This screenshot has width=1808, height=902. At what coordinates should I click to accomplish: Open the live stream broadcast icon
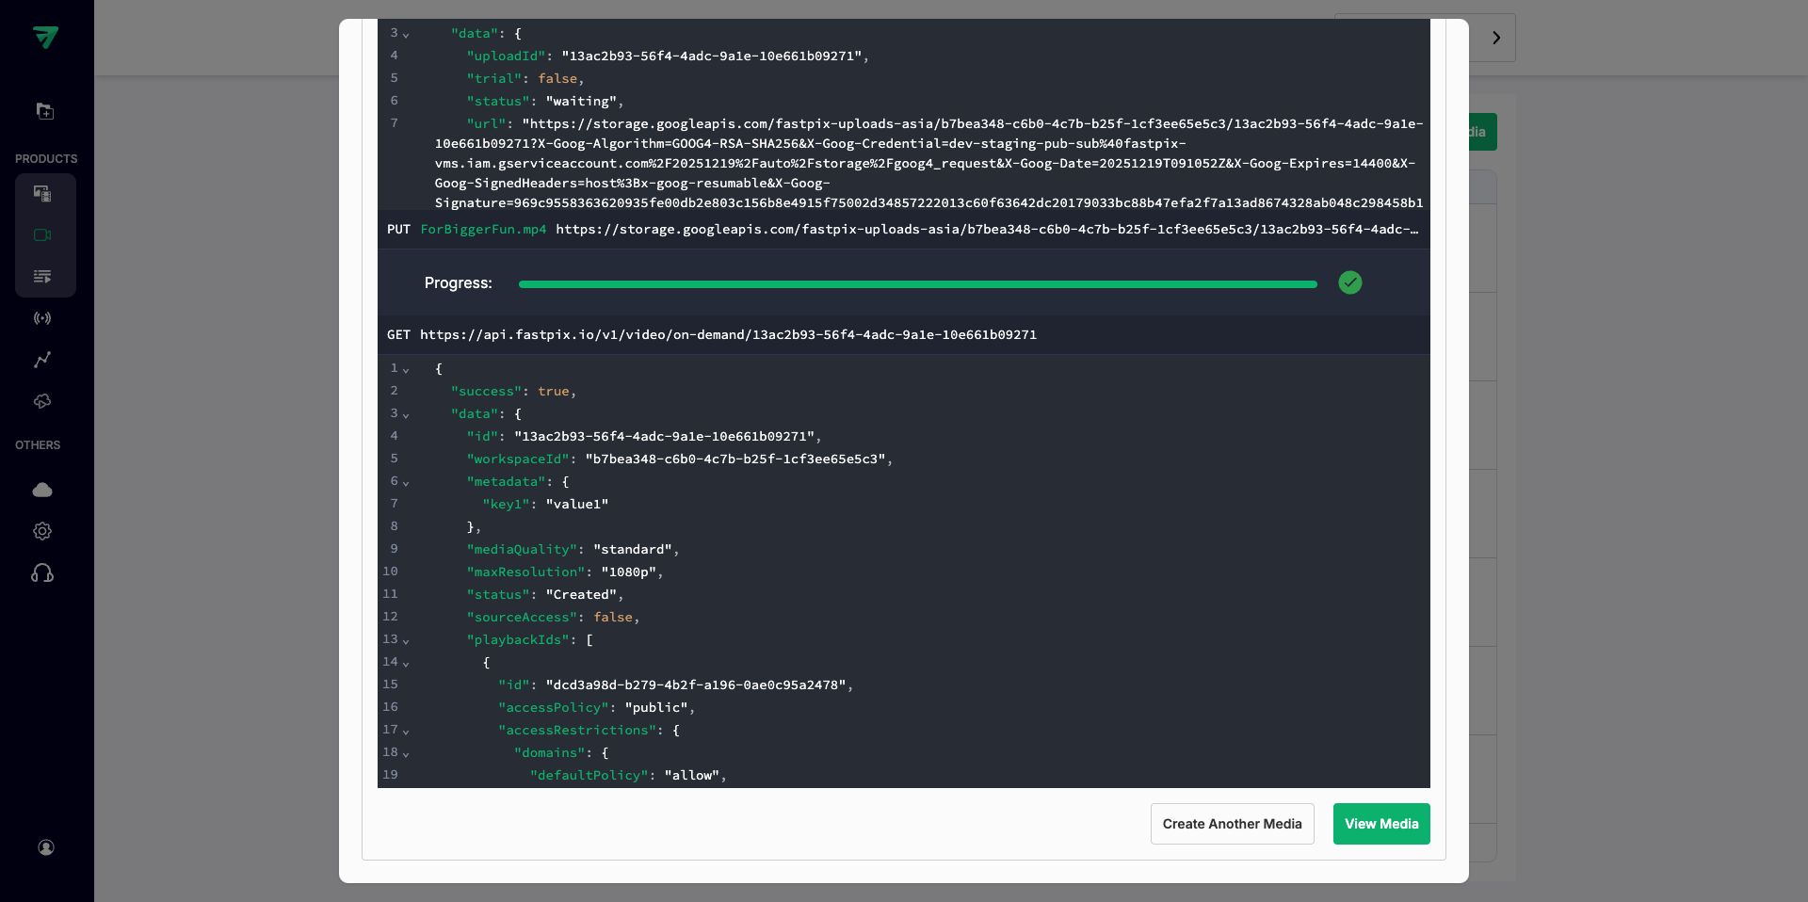tap(42, 318)
